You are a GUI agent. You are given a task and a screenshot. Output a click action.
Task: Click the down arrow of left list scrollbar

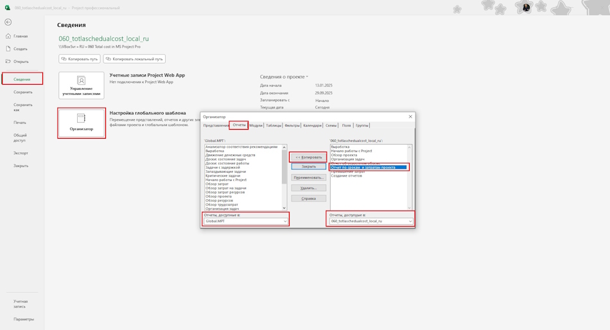[x=284, y=208]
